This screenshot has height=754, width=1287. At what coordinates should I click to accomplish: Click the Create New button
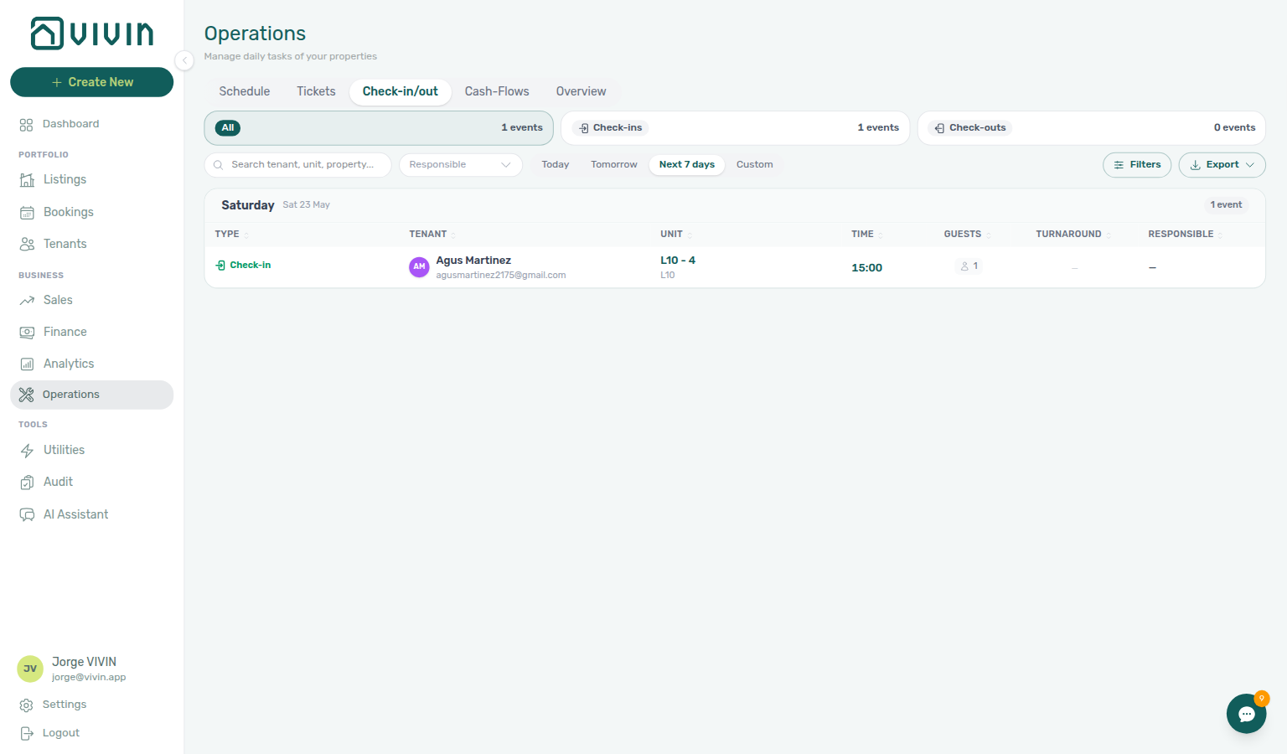[x=92, y=82]
